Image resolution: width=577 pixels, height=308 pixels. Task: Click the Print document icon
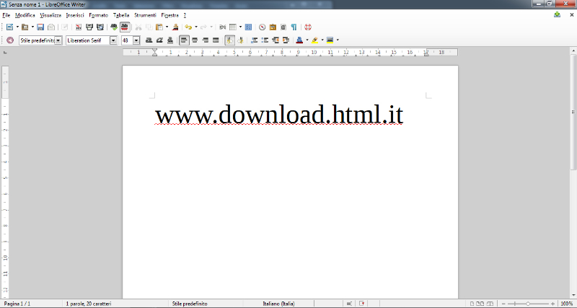pos(88,27)
